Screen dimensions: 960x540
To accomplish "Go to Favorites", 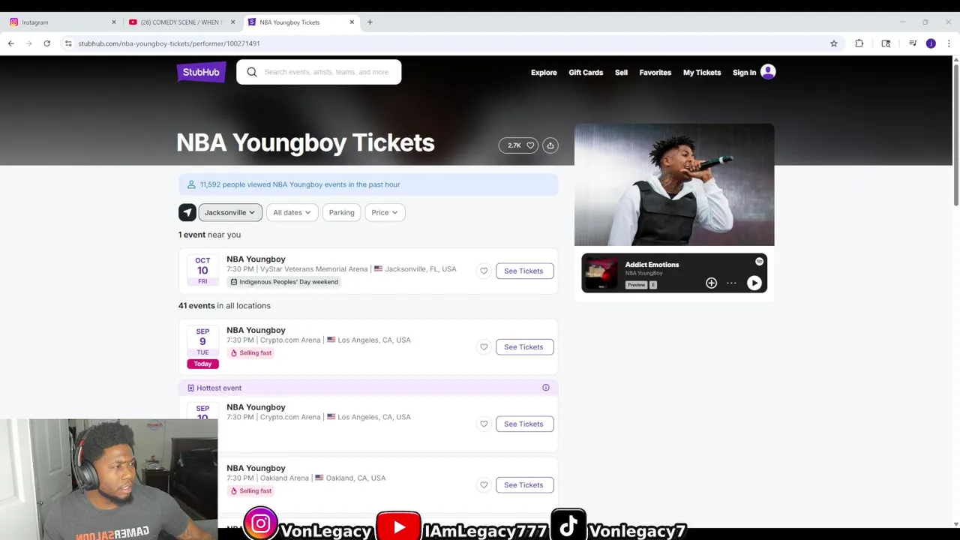I will pyautogui.click(x=655, y=73).
